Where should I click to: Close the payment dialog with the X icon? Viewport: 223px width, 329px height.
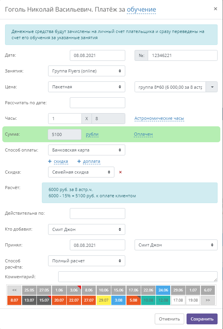[x=216, y=9]
